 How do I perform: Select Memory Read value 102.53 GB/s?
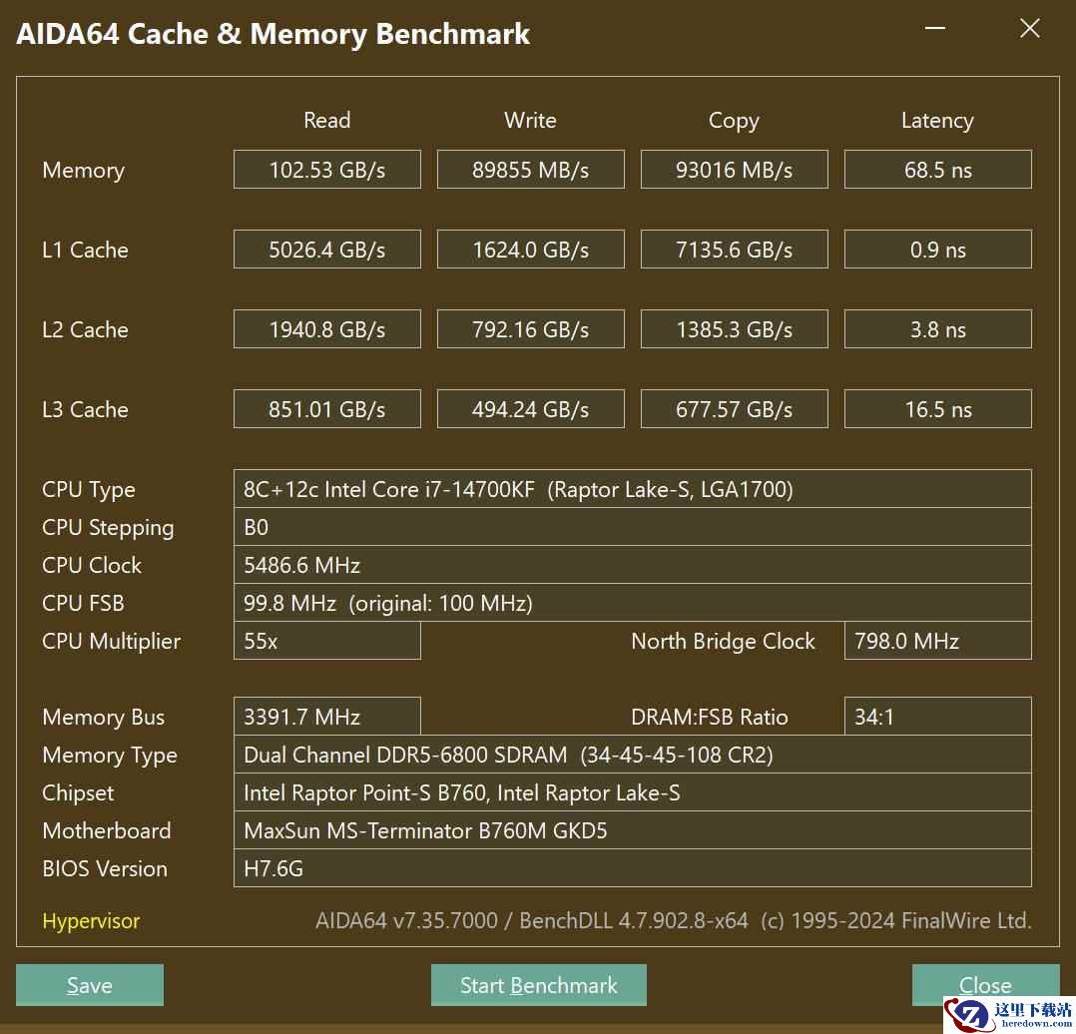pos(327,170)
